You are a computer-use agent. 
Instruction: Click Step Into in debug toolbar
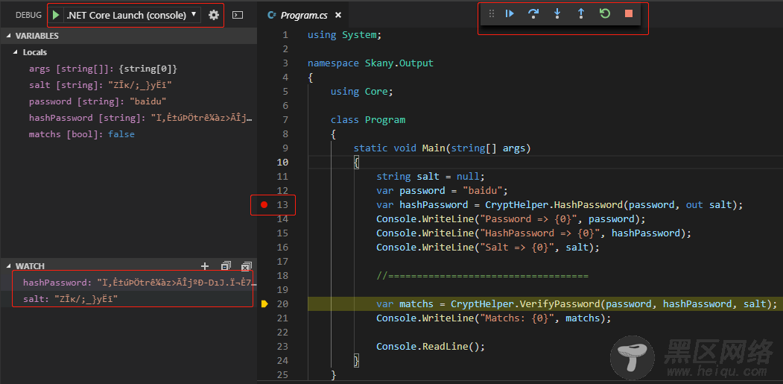[x=557, y=14]
